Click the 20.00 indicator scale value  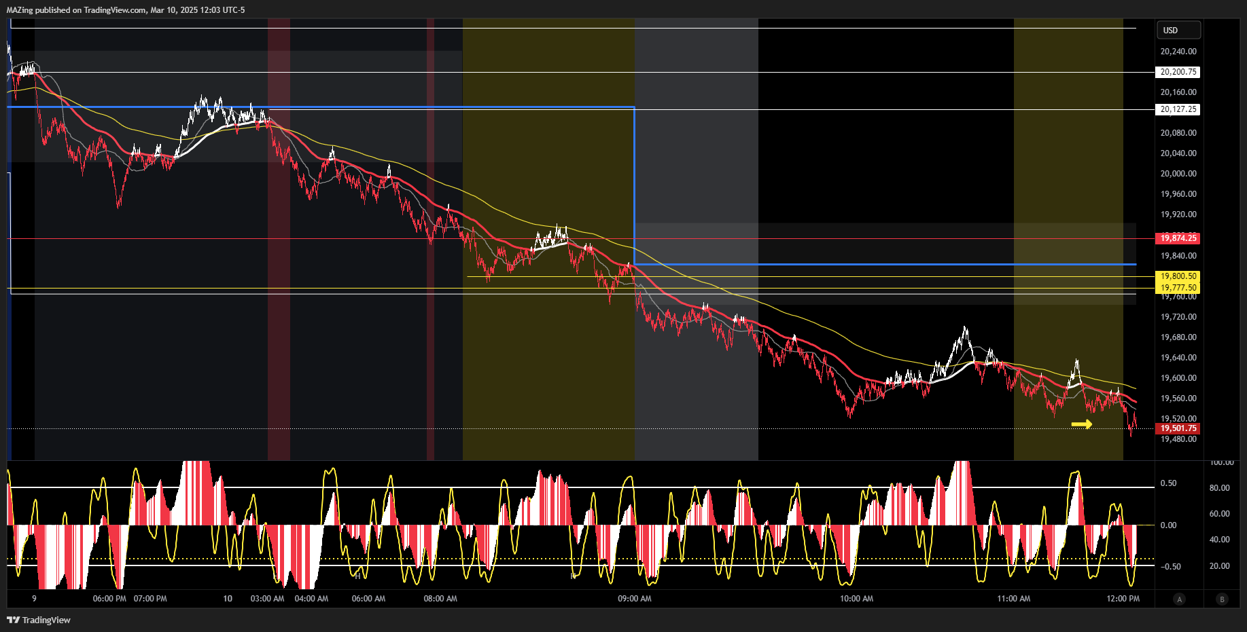tap(1219, 566)
